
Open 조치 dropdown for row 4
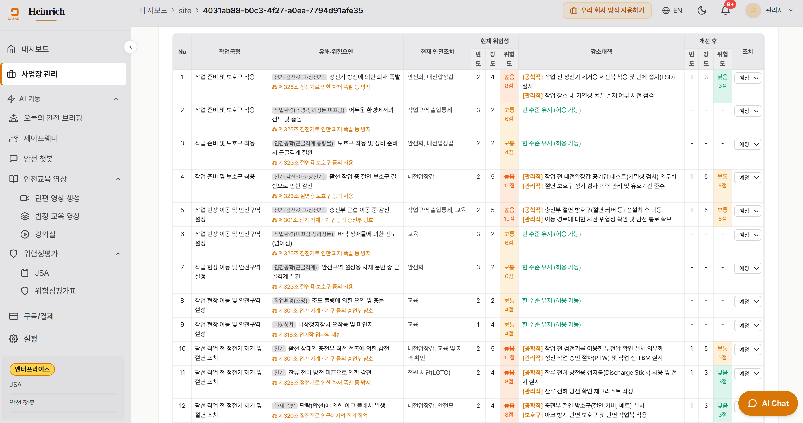[748, 177]
